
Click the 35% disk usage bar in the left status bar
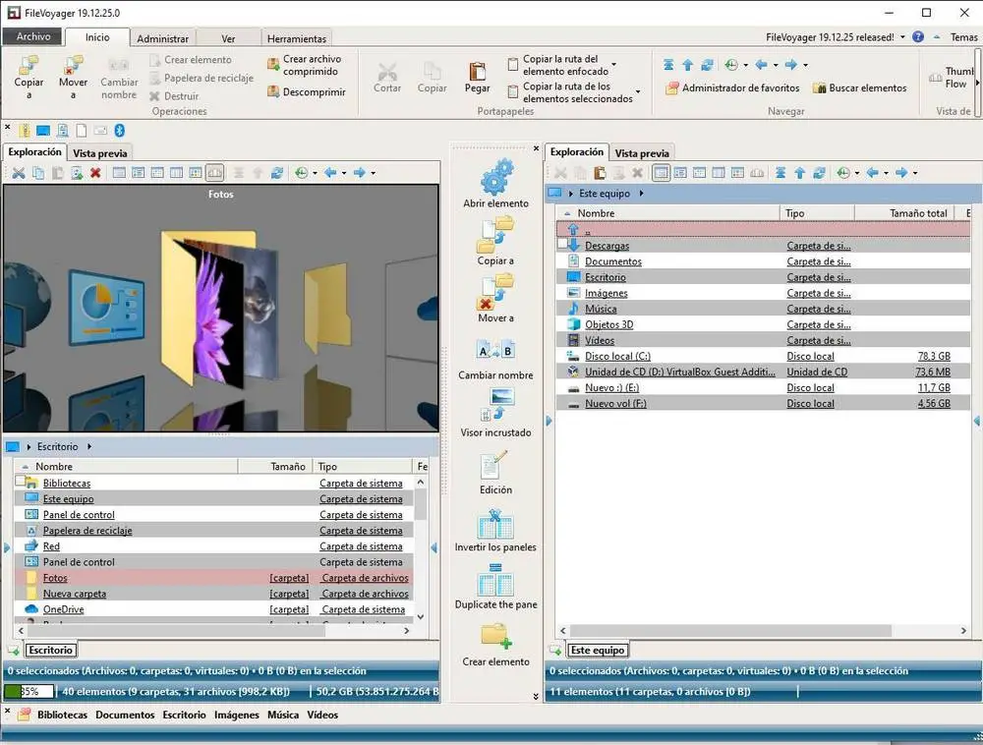coord(29,691)
